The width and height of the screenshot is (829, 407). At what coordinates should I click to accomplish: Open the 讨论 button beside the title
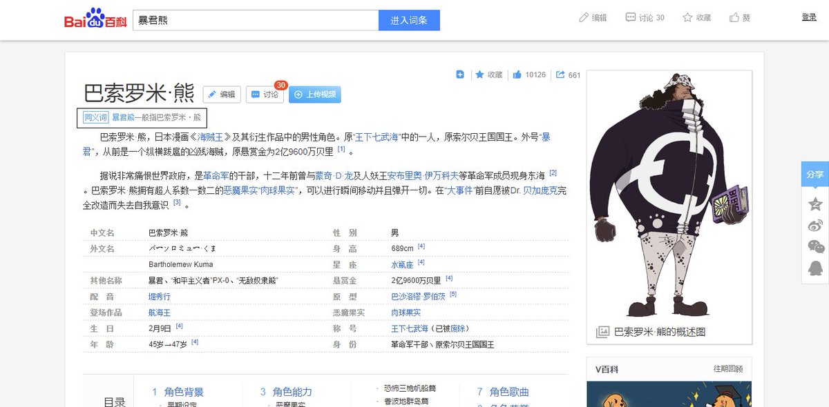coord(265,95)
